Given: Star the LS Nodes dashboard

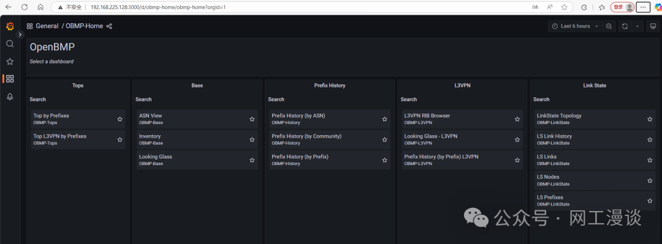Looking at the screenshot, I should click(650, 180).
